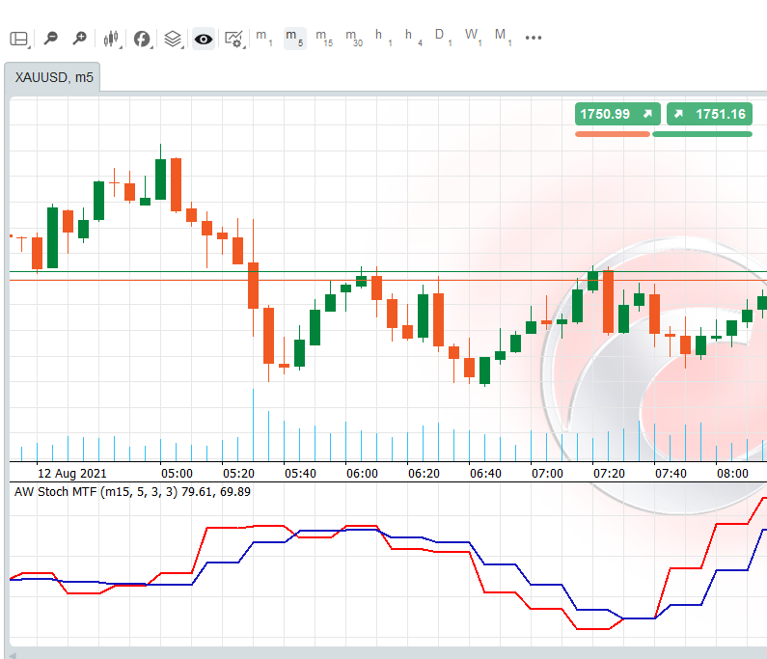This screenshot has height=659, width=767.
Task: Open chart settings gear icon
Action: coord(233,39)
